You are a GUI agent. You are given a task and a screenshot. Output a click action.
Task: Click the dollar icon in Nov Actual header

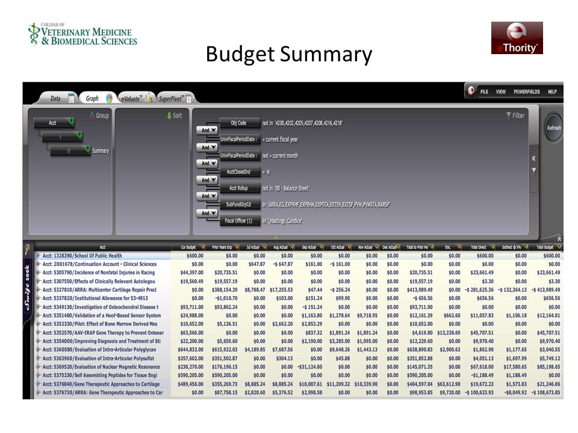pyautogui.click(x=377, y=247)
